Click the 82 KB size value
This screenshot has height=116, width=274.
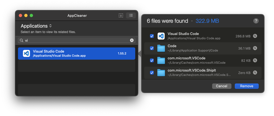coord(246,61)
